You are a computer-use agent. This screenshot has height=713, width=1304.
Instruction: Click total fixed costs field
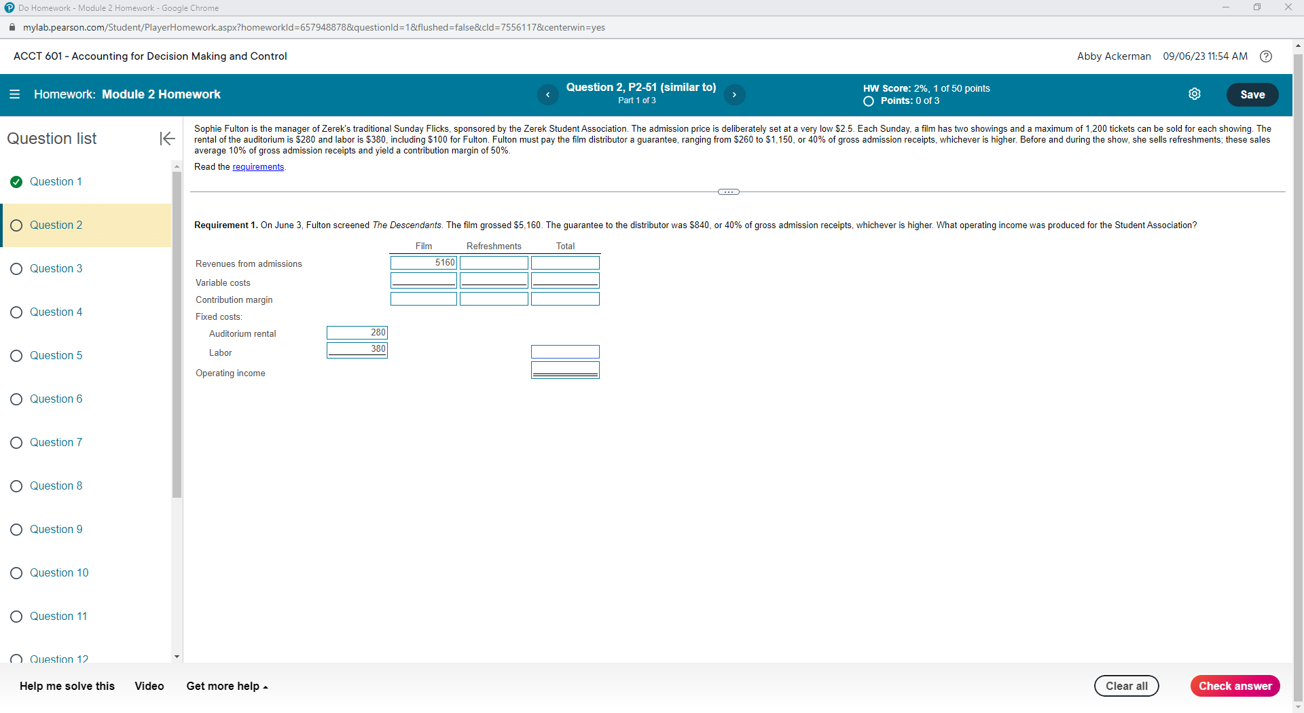point(565,352)
